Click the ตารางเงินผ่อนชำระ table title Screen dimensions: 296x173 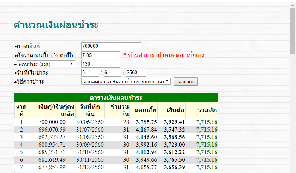point(116,98)
